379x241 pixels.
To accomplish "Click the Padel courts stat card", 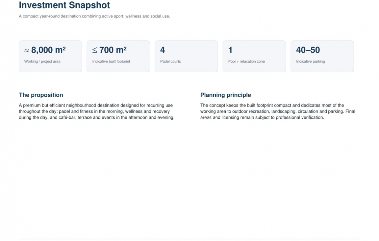I will [x=186, y=56].
